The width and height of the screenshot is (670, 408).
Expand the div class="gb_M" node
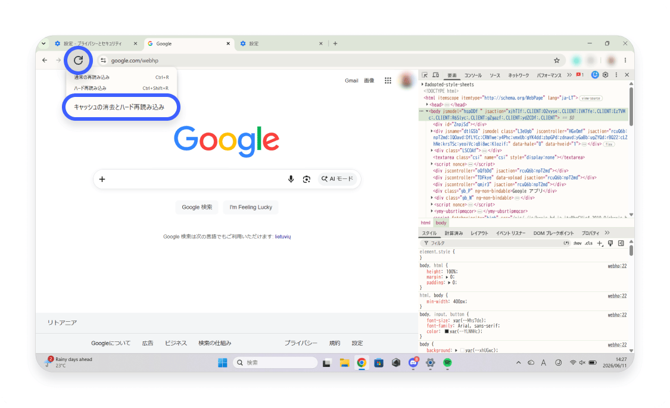pyautogui.click(x=432, y=198)
